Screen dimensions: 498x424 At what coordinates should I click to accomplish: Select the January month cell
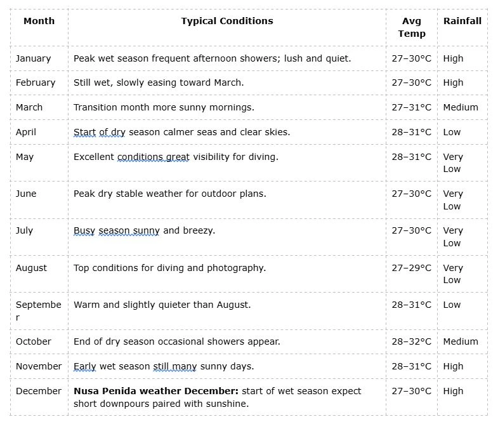coord(33,58)
